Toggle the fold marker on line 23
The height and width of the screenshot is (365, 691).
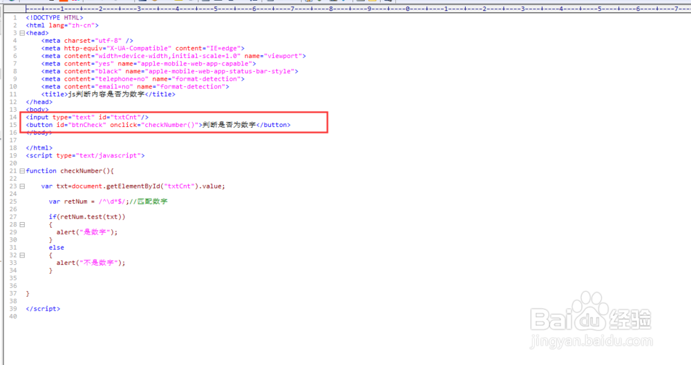pyautogui.click(x=22, y=186)
